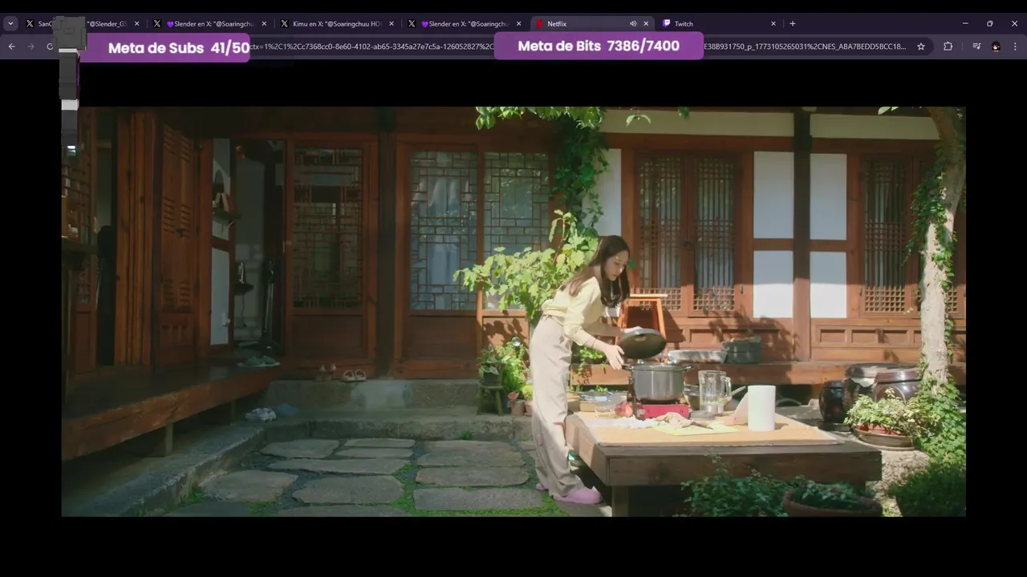Viewport: 1027px width, 577px height.
Task: Click the browser forward arrow
Action: pyautogui.click(x=31, y=46)
